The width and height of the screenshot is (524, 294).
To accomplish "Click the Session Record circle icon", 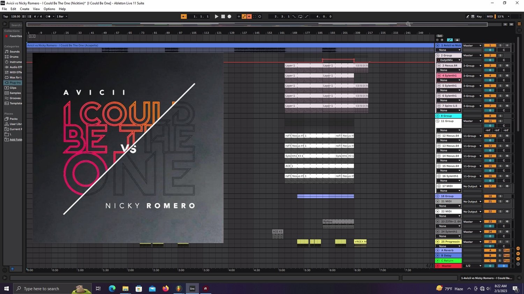I will coord(260,16).
